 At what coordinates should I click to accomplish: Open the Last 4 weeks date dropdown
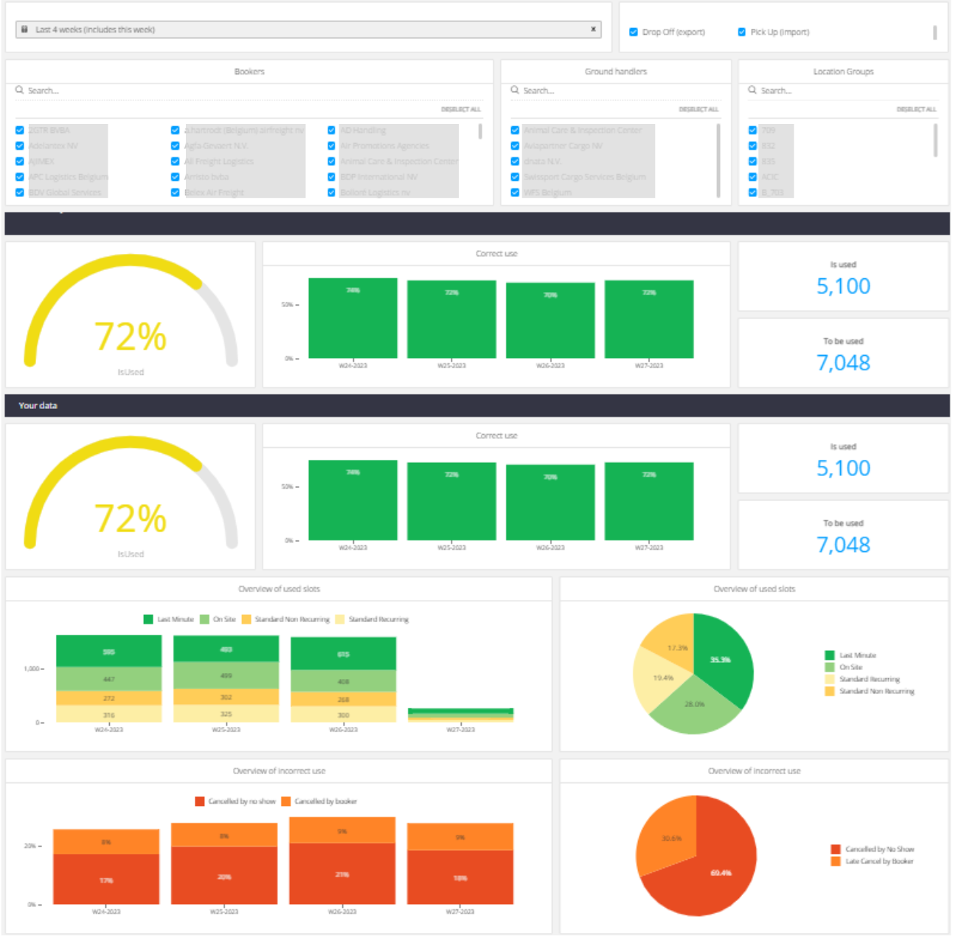tap(308, 30)
